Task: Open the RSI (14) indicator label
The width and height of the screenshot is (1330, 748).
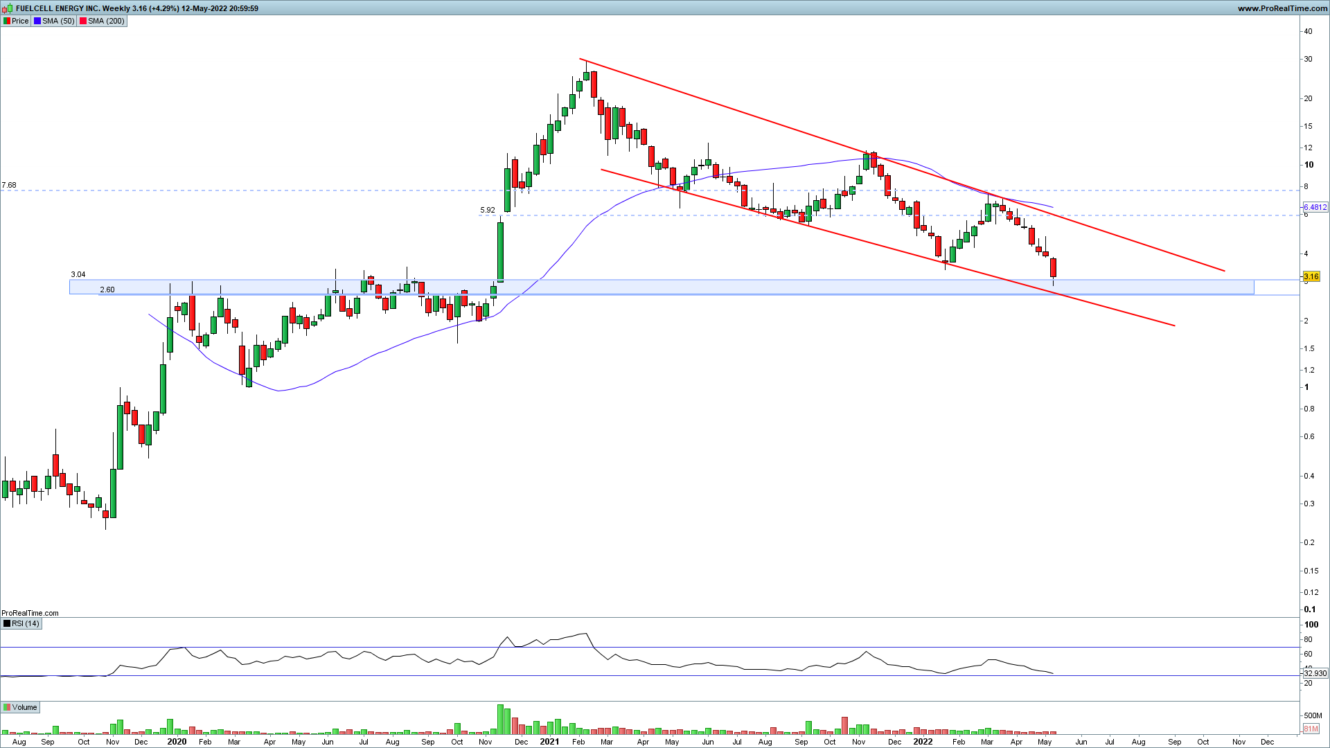Action: [x=26, y=623]
